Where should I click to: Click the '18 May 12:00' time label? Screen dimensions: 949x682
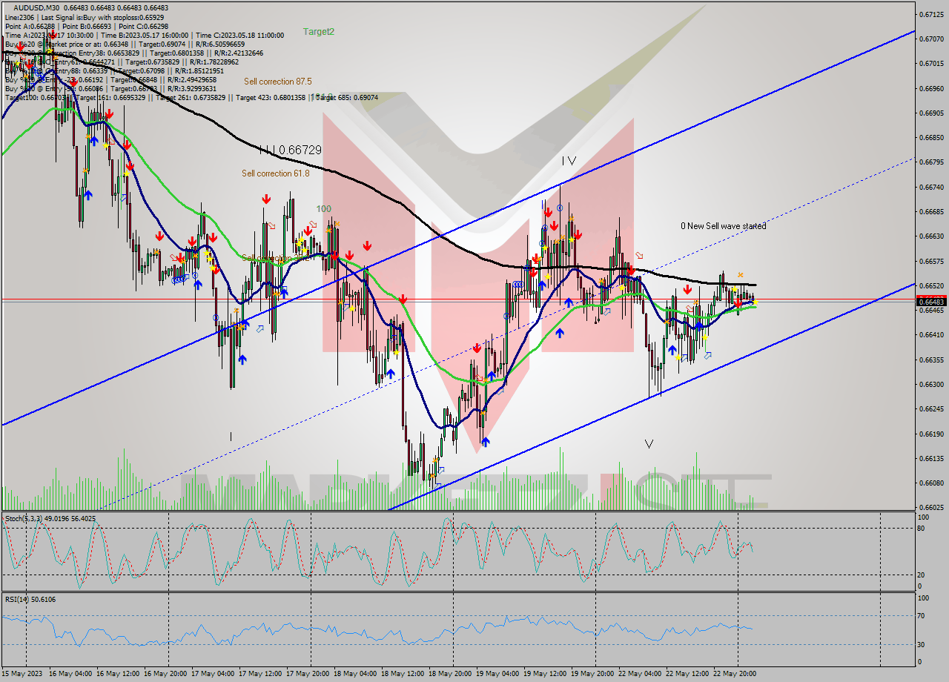[x=403, y=674]
